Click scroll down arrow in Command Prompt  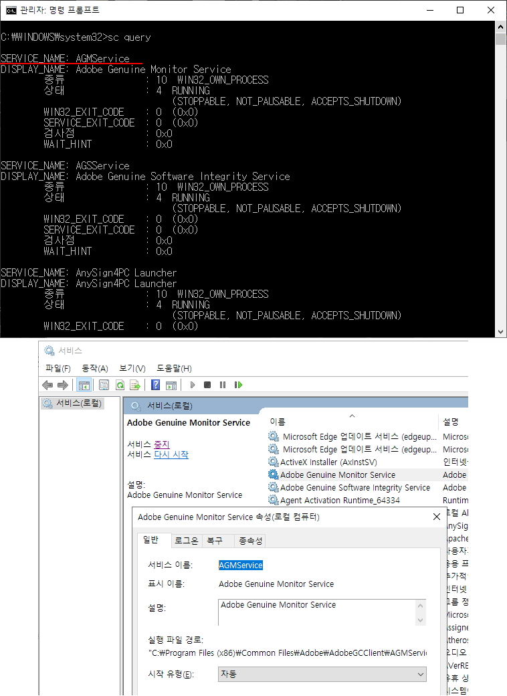click(501, 331)
